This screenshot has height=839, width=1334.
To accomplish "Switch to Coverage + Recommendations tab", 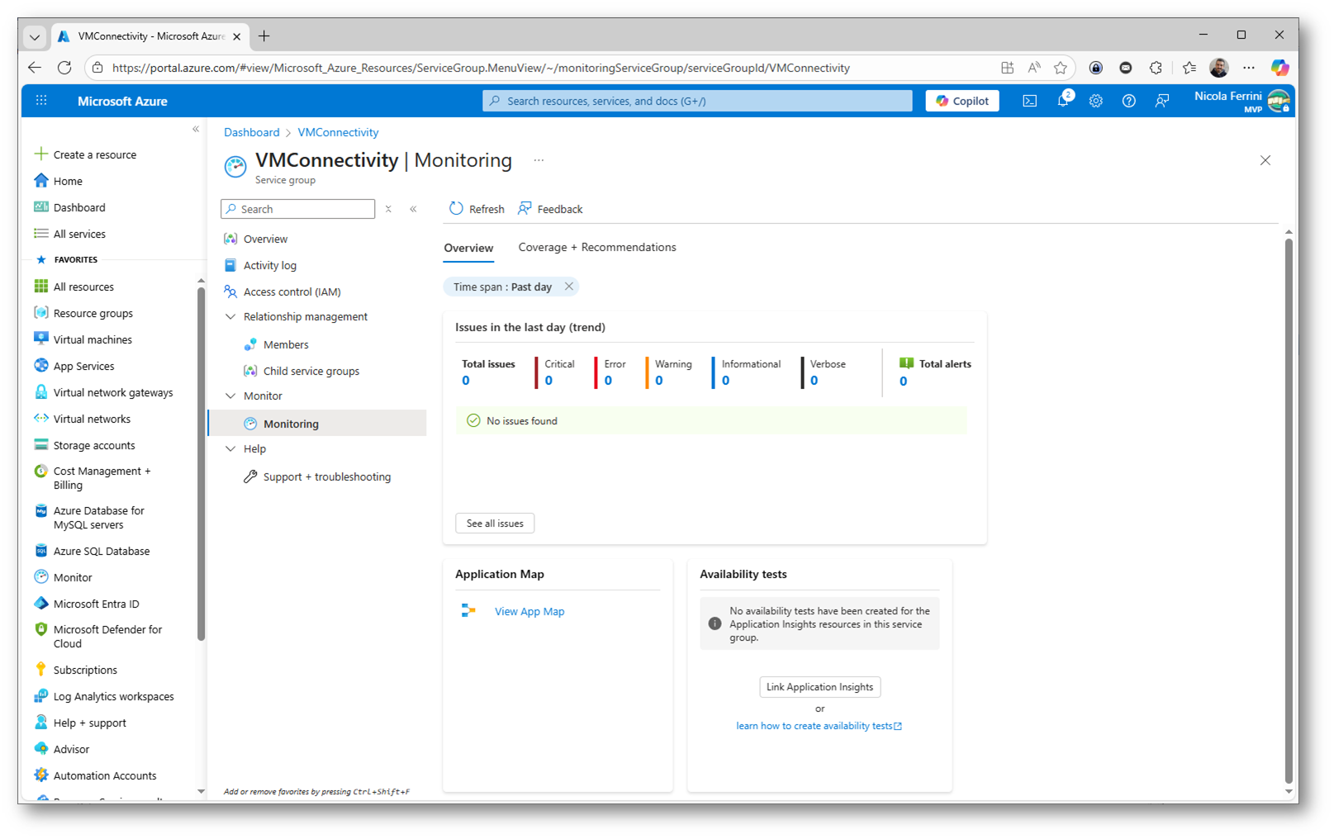I will click(596, 248).
